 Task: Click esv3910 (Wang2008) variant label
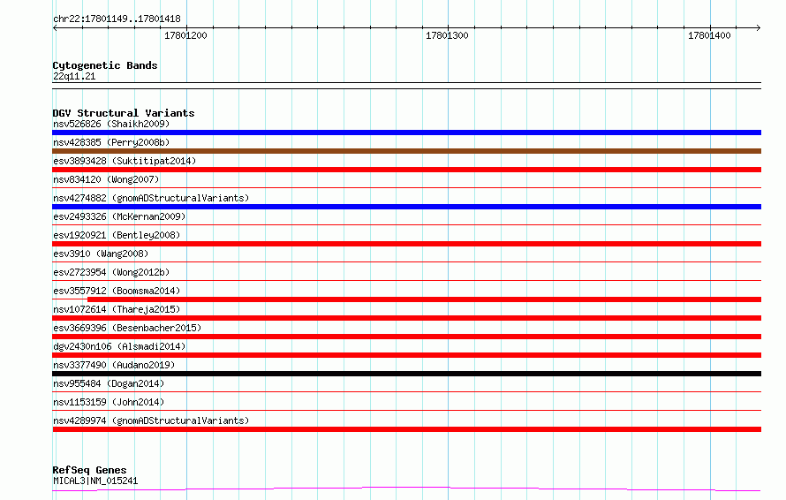click(101, 254)
